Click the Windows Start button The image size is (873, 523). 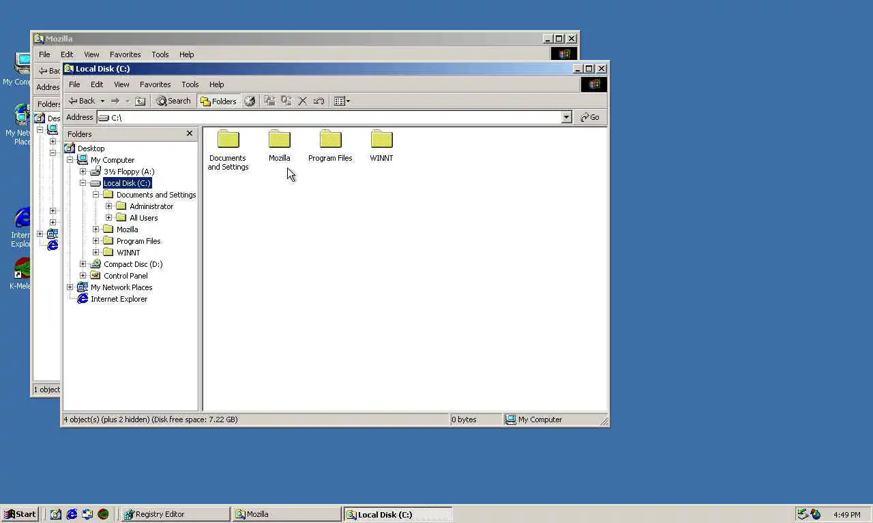[x=20, y=514]
